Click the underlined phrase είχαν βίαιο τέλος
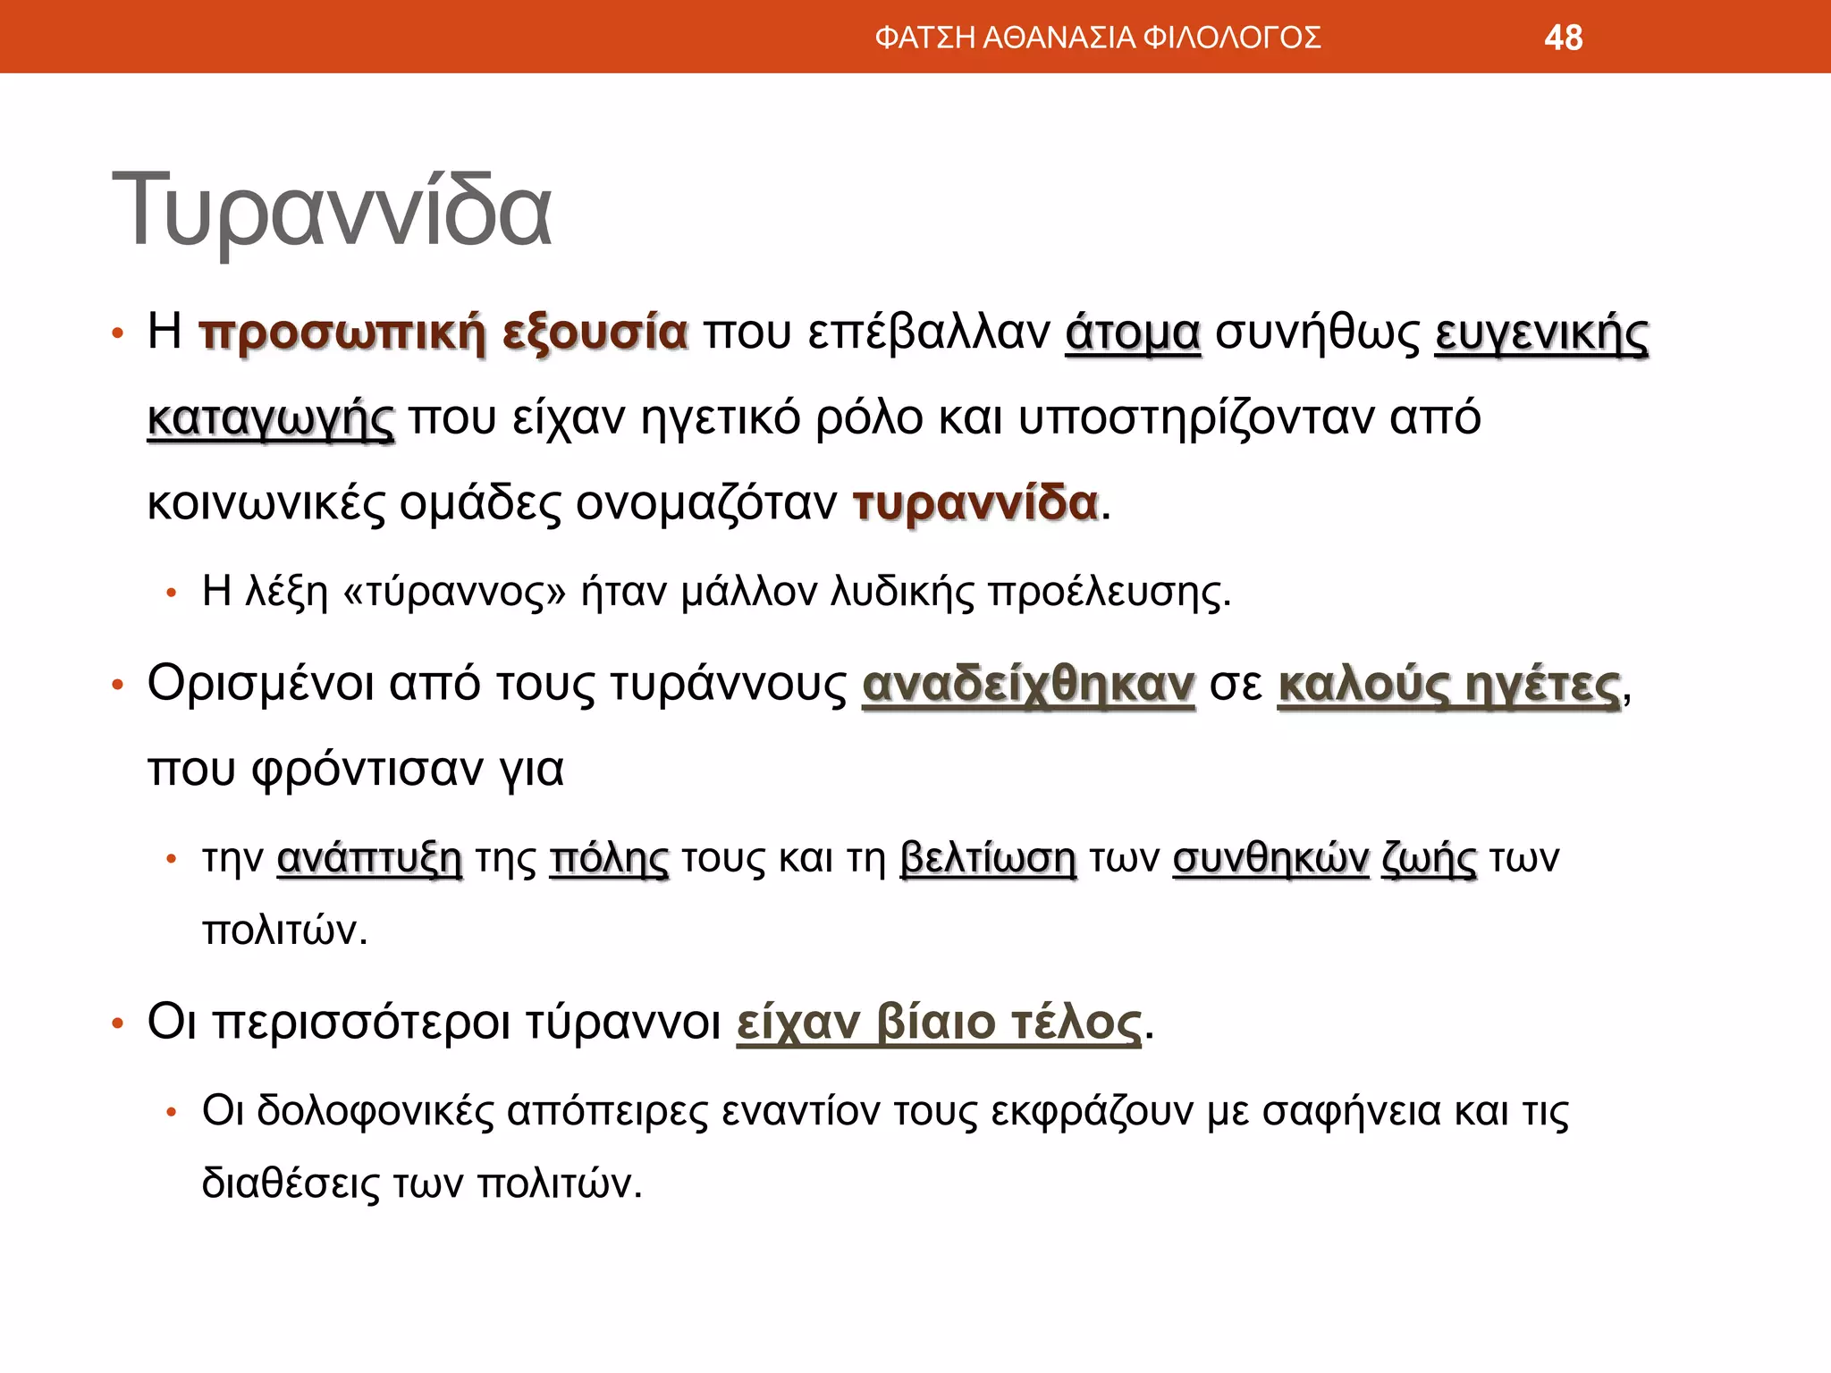The width and height of the screenshot is (1831, 1373). (x=939, y=1022)
